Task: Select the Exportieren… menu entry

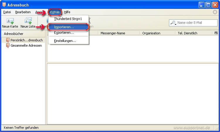Action: click(68, 33)
